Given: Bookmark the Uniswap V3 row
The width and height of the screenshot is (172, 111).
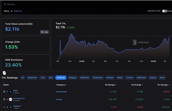Looking at the screenshot, I should point(4,99).
